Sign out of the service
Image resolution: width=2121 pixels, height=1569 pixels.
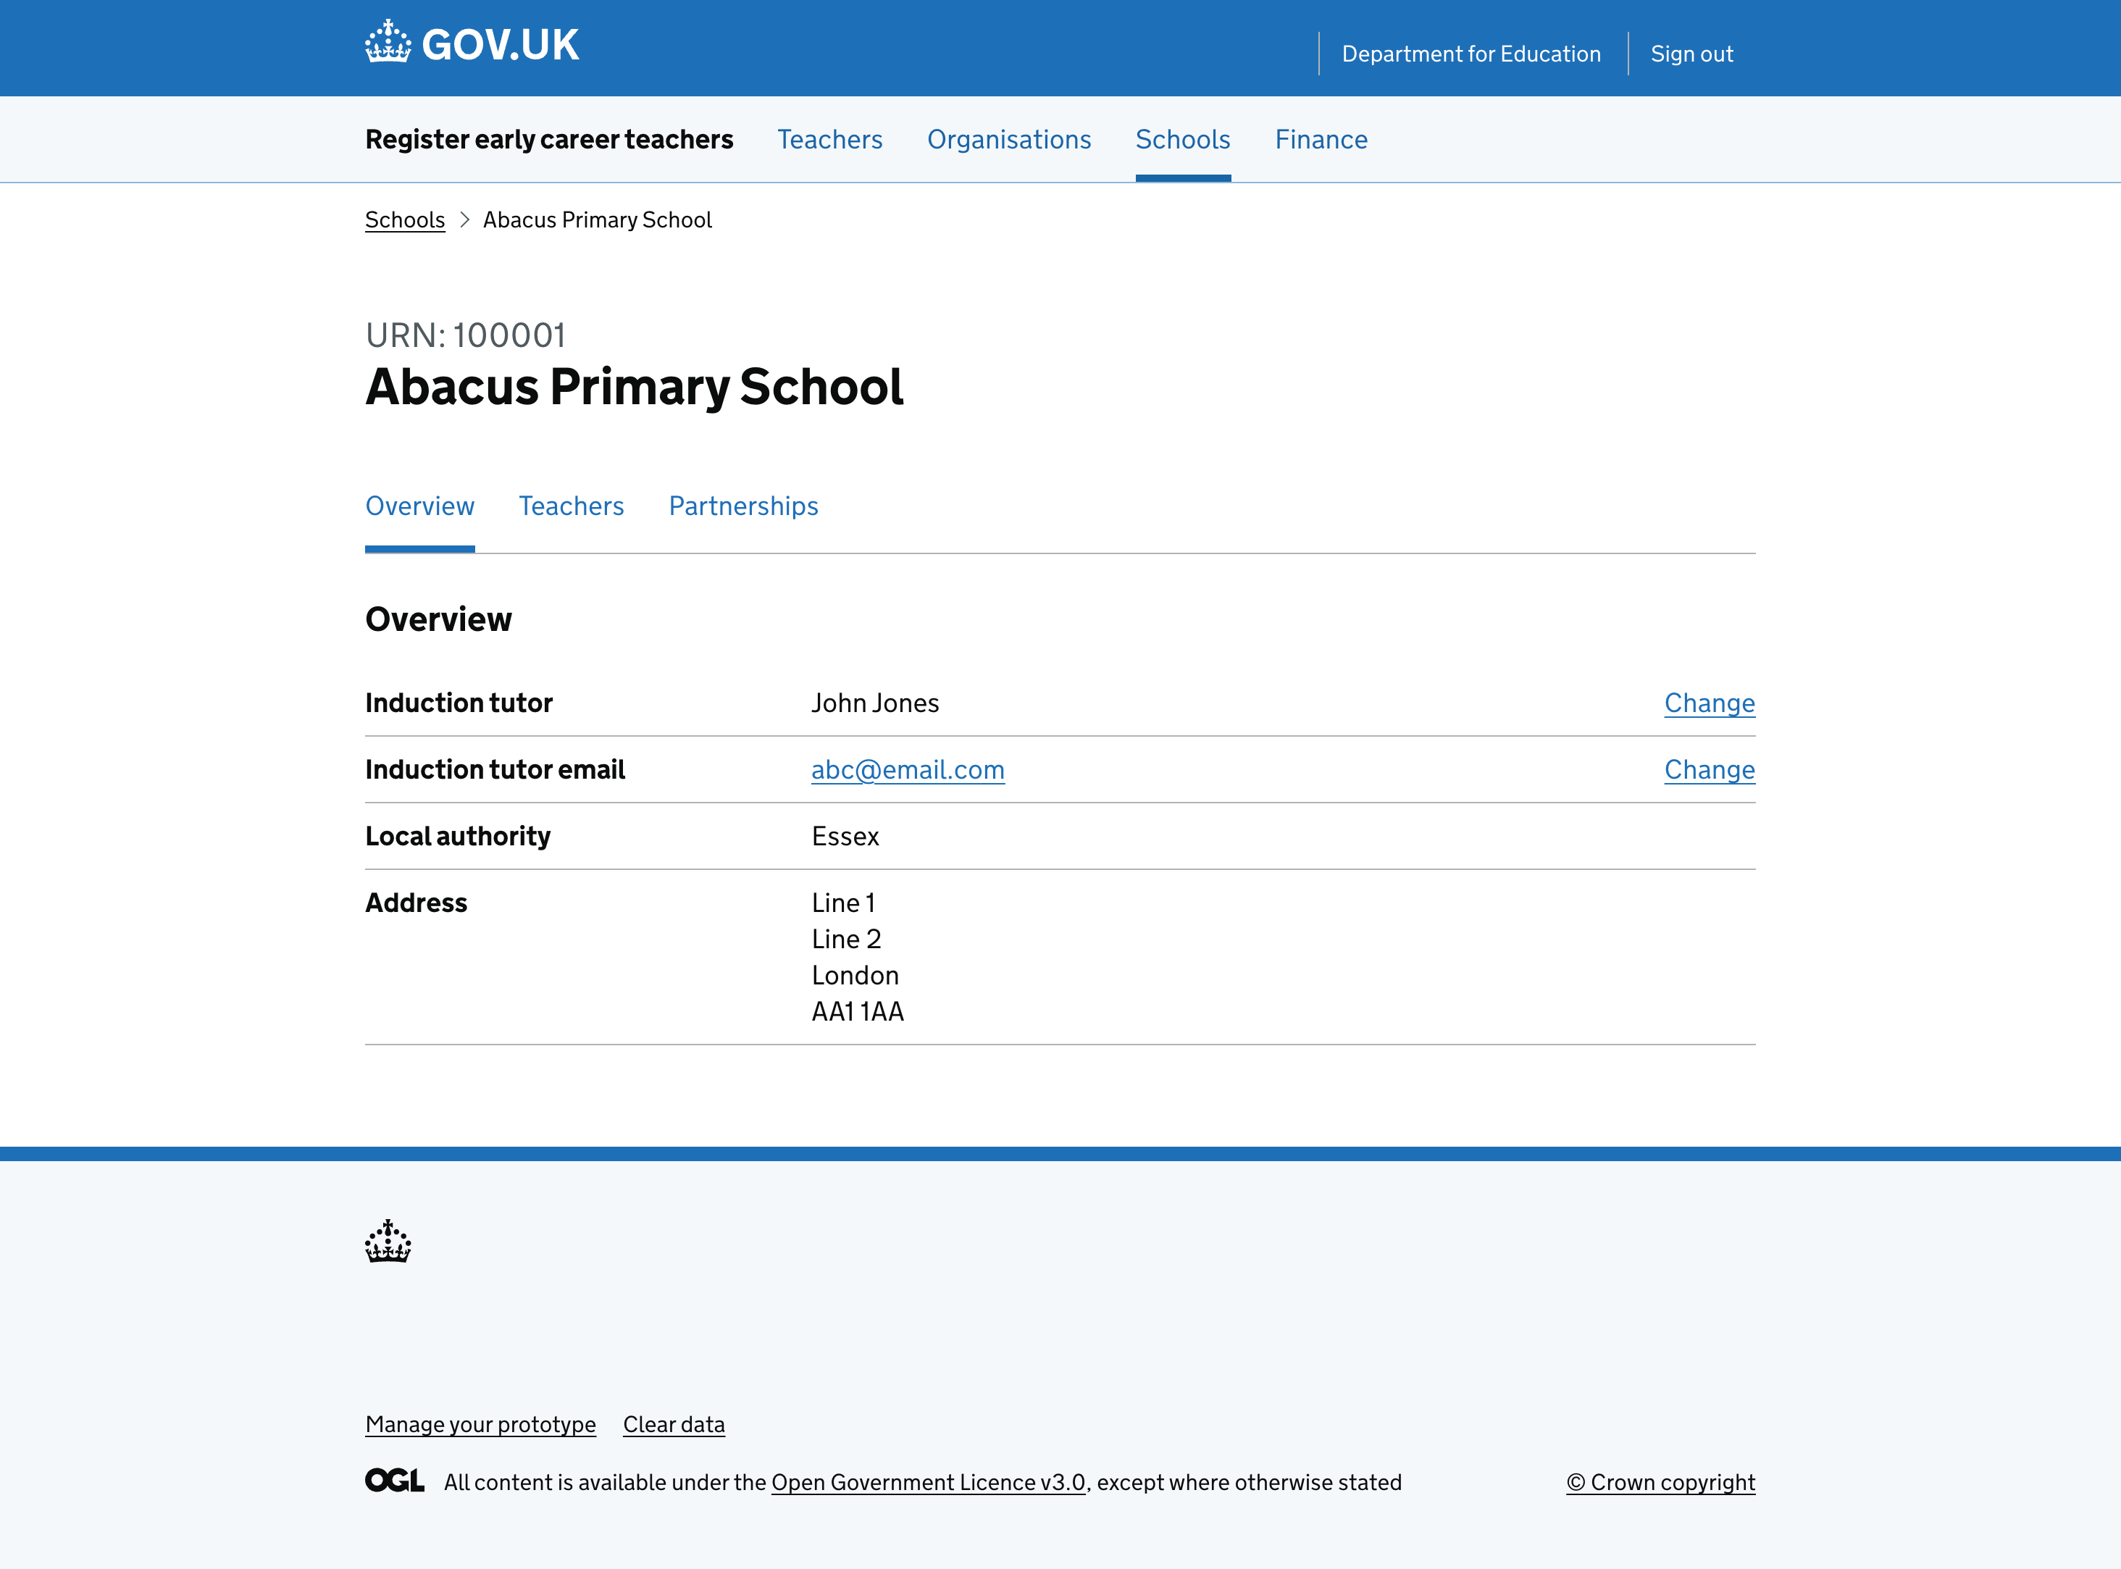point(1691,54)
